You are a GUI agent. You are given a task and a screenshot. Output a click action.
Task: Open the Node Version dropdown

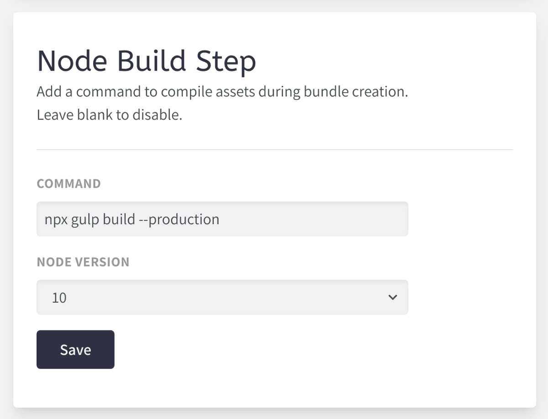(x=222, y=298)
